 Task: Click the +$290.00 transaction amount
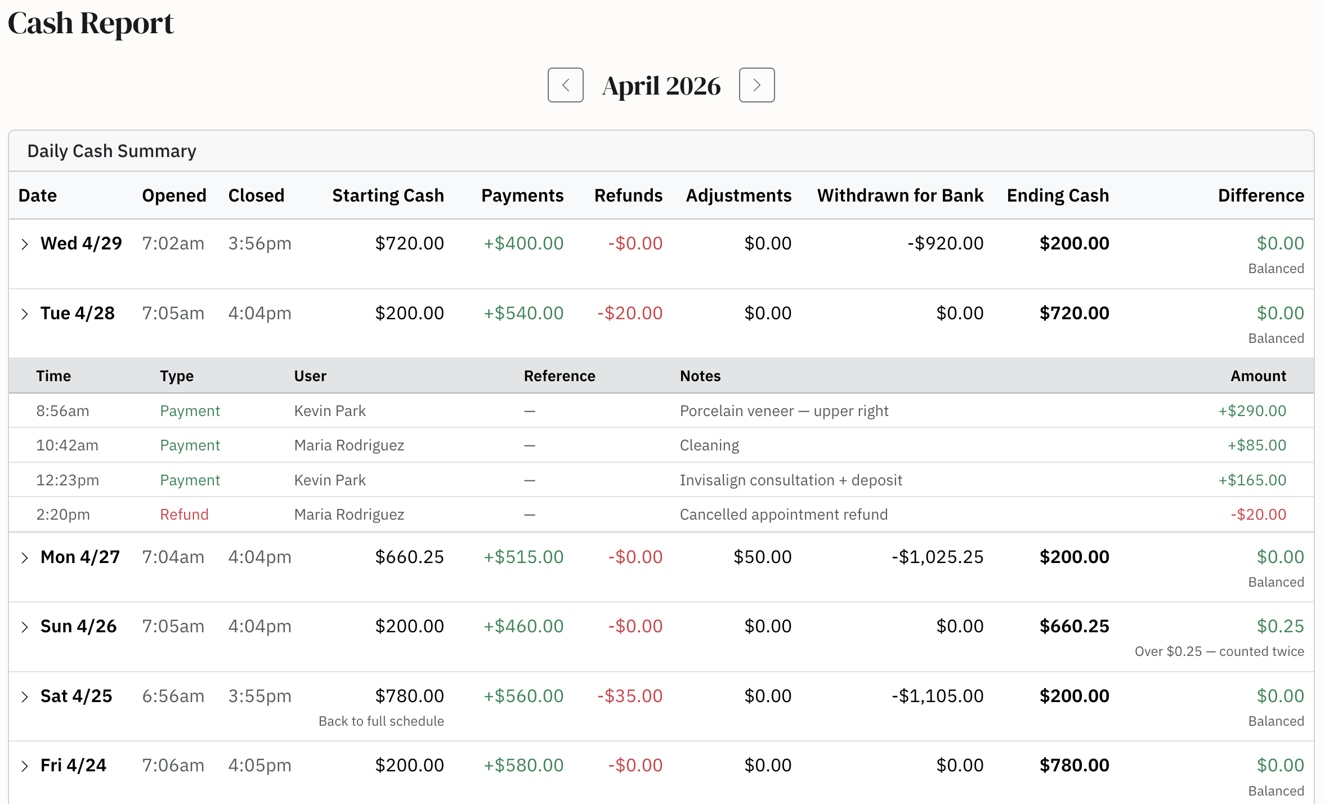pyautogui.click(x=1252, y=411)
